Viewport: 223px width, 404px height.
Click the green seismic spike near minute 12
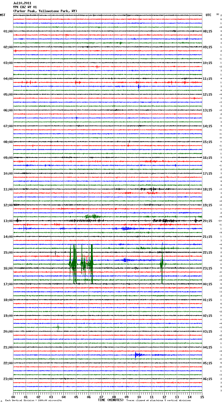click(x=162, y=263)
